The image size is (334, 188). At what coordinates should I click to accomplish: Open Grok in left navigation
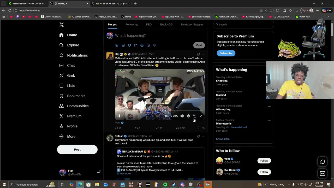click(67, 75)
